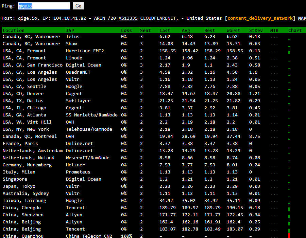Click the green chart bar for China, Chengdu
The image size is (306, 238).
[x=289, y=209]
